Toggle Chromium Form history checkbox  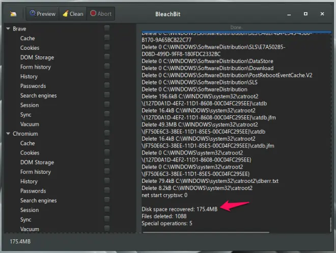(107, 171)
